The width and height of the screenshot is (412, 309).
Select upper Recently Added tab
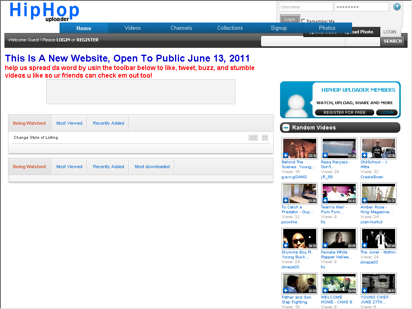pos(109,123)
